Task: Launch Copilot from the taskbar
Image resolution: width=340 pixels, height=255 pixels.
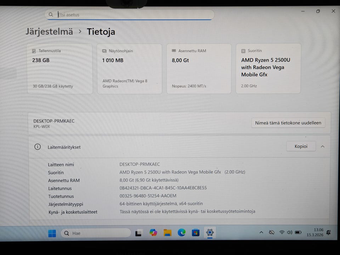Action: (x=153, y=233)
